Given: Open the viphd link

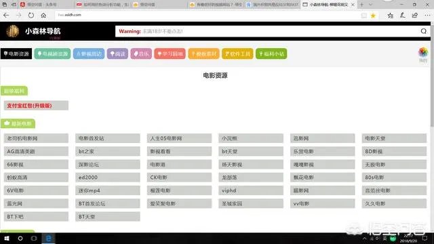Looking at the screenshot, I should click(x=251, y=190).
